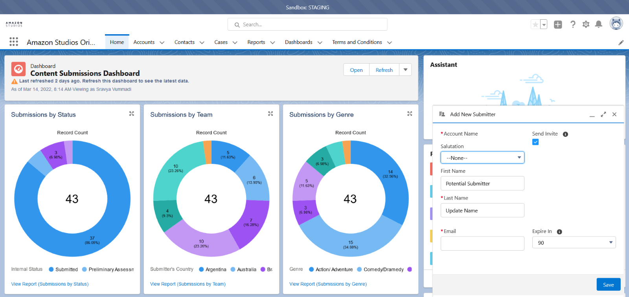Open the Salutation dropdown
This screenshot has height=297, width=629.
(482, 158)
